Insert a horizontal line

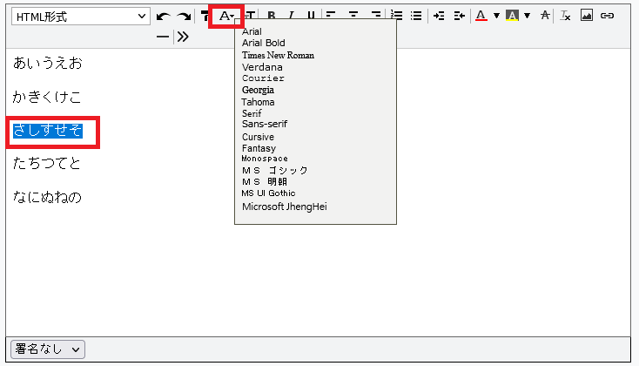(x=163, y=37)
